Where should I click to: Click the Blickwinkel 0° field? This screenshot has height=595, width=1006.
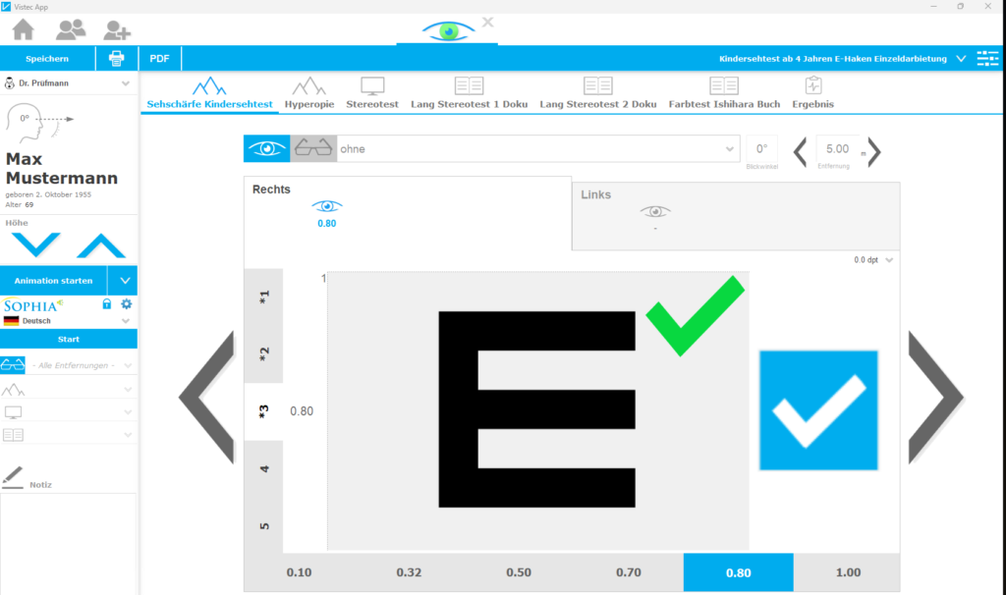761,149
